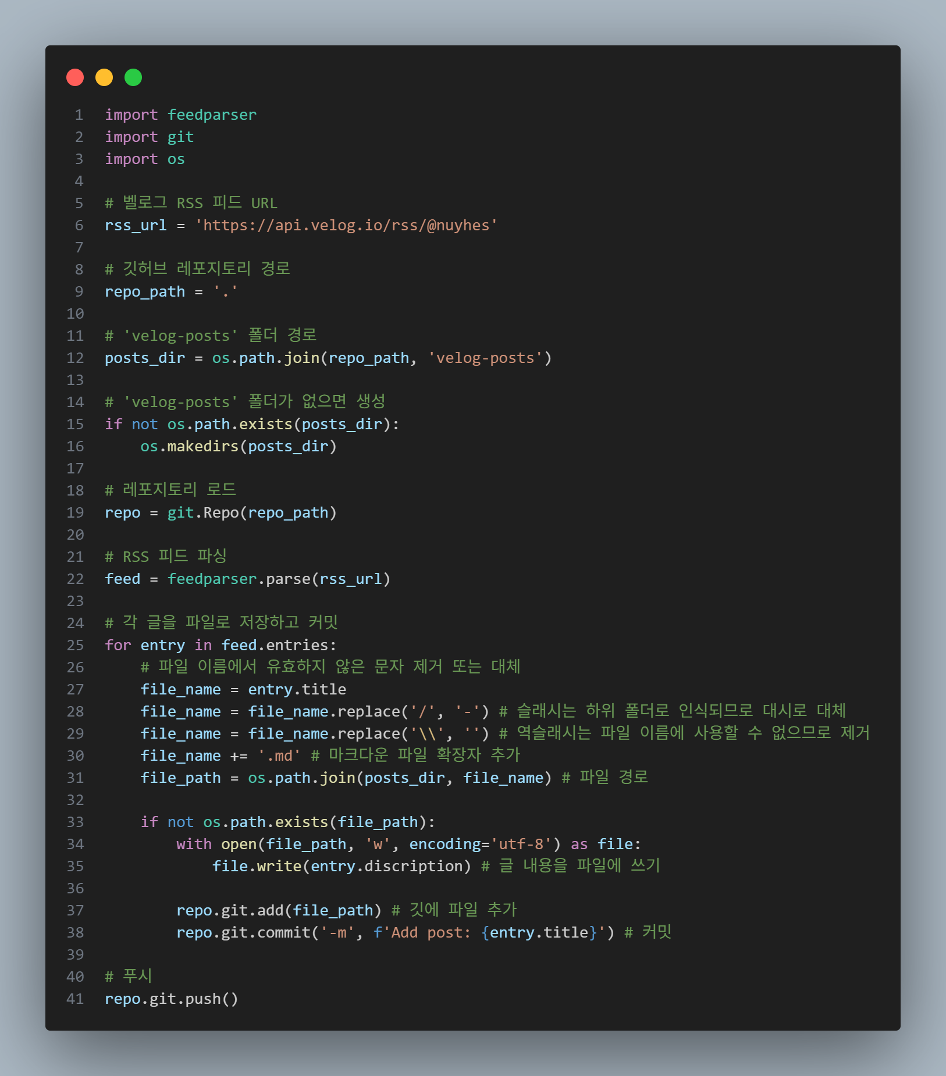Click the replace('/', '-') statement
This screenshot has width=946, height=1076.
coord(315,711)
